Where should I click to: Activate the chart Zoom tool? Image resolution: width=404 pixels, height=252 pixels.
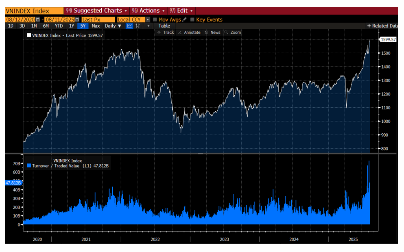click(x=233, y=33)
